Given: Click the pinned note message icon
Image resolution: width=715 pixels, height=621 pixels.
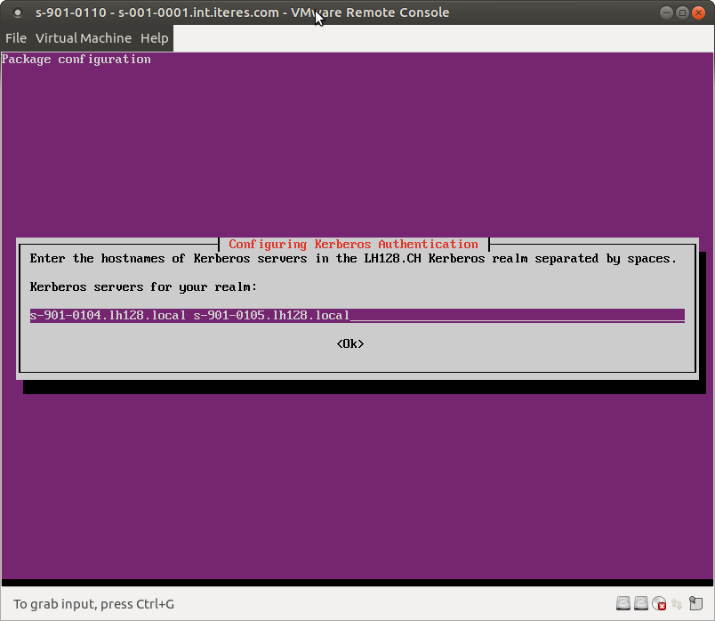Looking at the screenshot, I should click(x=695, y=603).
